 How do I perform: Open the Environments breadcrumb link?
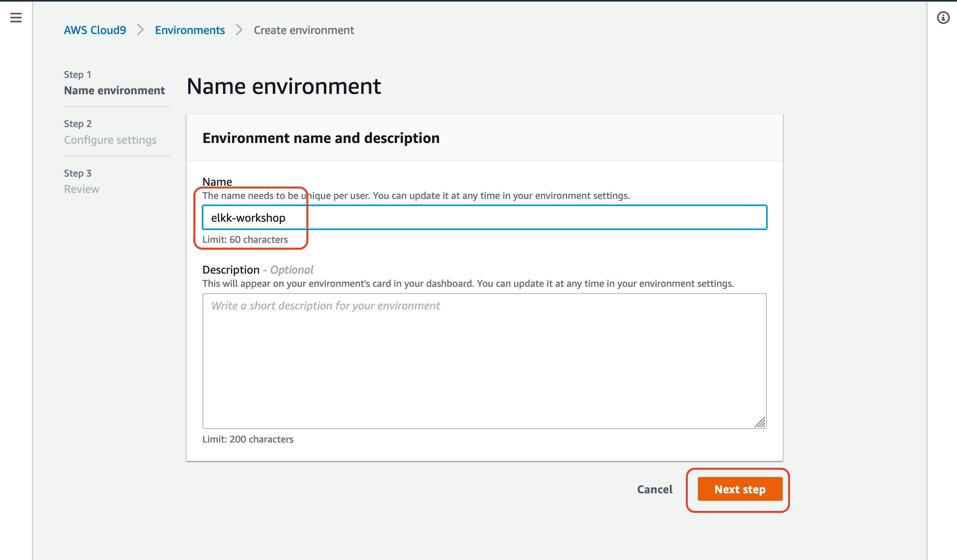click(x=190, y=30)
